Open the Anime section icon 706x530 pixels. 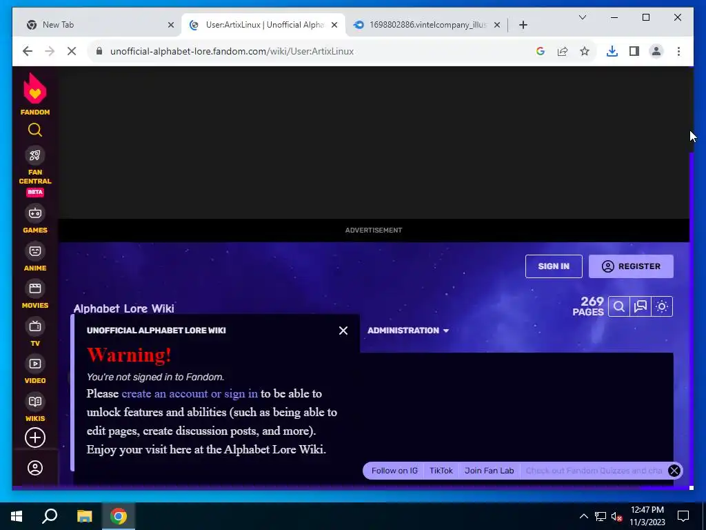point(34,251)
